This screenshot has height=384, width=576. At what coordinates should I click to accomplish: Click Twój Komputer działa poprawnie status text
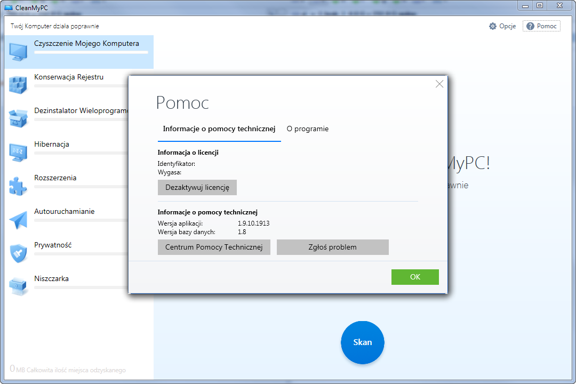click(55, 26)
